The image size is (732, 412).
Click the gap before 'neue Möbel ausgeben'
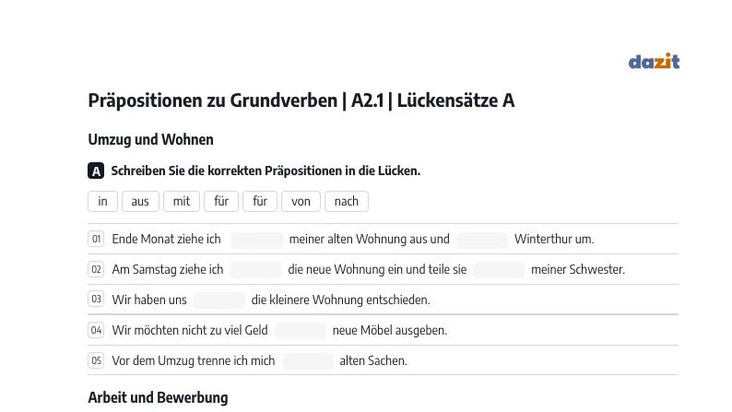301,330
